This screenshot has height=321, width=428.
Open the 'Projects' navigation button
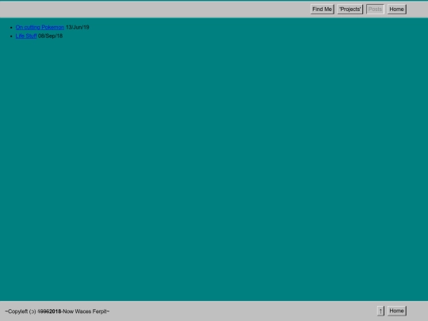(350, 10)
